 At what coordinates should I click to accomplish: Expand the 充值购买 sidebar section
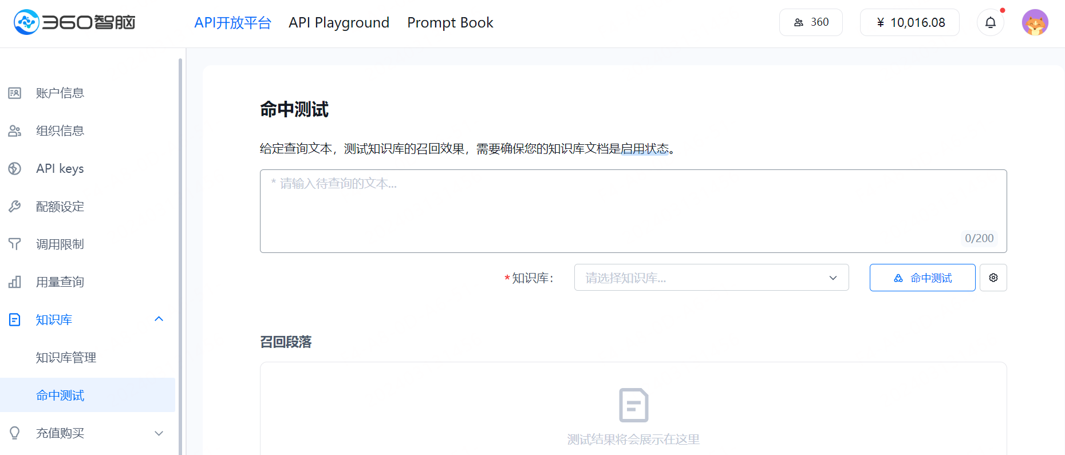click(159, 433)
